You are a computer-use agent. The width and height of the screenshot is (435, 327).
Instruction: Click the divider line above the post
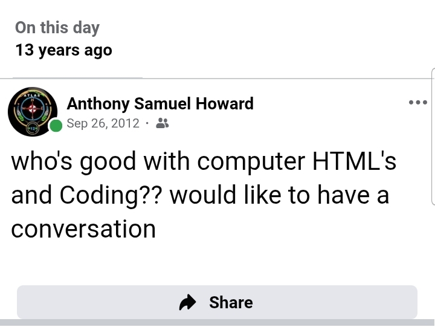tap(217, 79)
